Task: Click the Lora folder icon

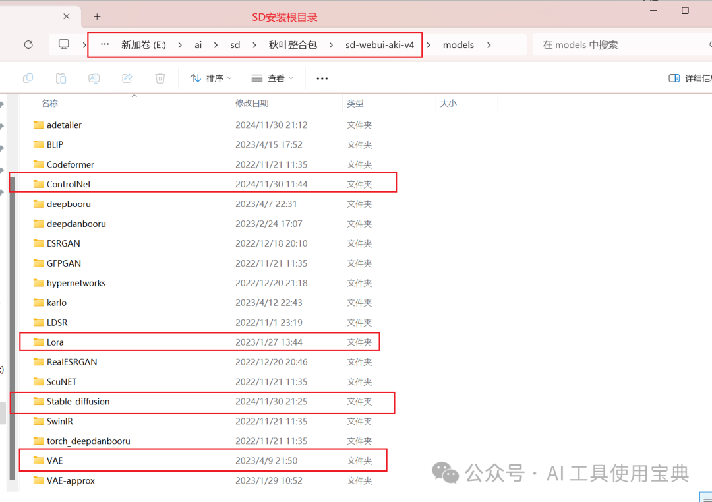Action: (x=39, y=342)
